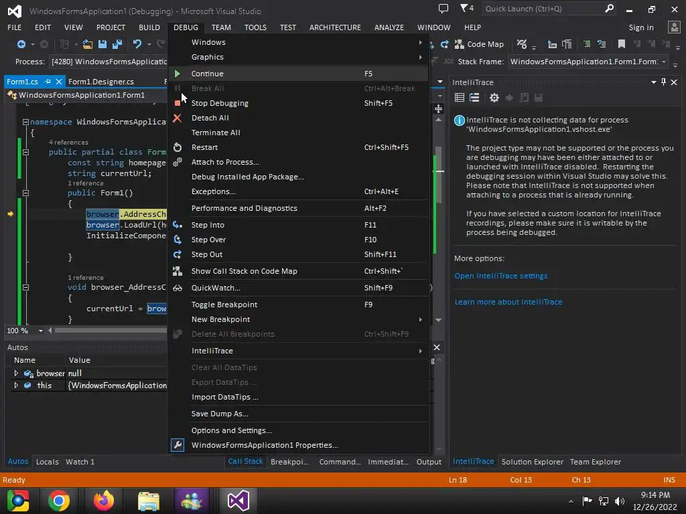Expand the New Breakpoint submenu
686x514 pixels.
click(x=298, y=319)
